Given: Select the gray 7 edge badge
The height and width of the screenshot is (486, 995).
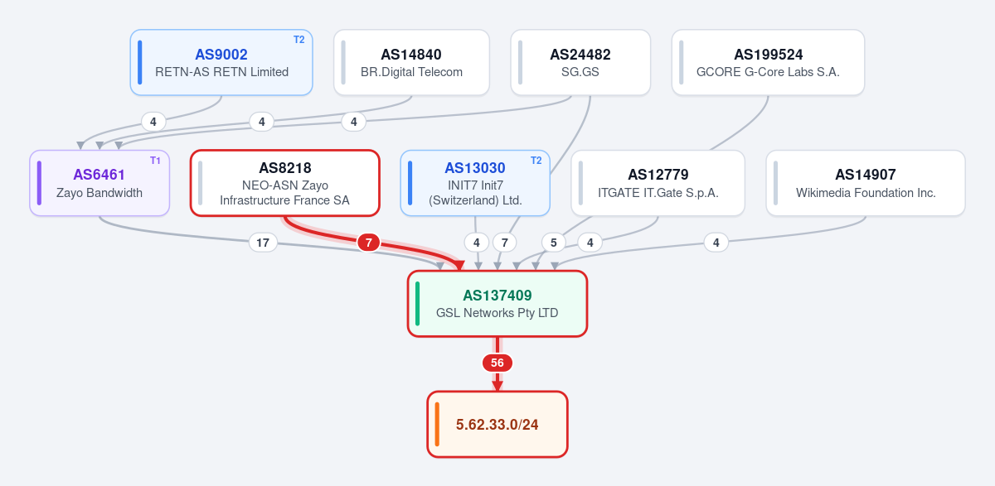Looking at the screenshot, I should 504,243.
